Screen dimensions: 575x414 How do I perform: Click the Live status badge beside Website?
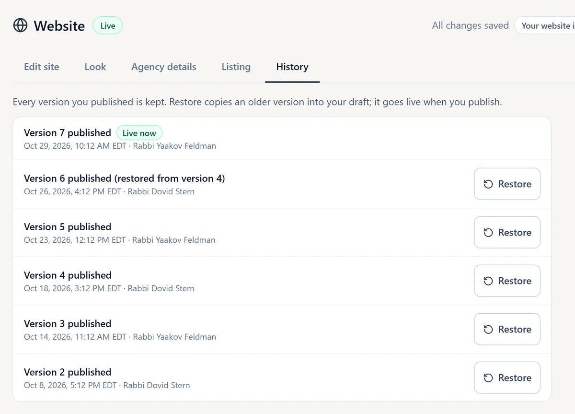pyautogui.click(x=108, y=26)
